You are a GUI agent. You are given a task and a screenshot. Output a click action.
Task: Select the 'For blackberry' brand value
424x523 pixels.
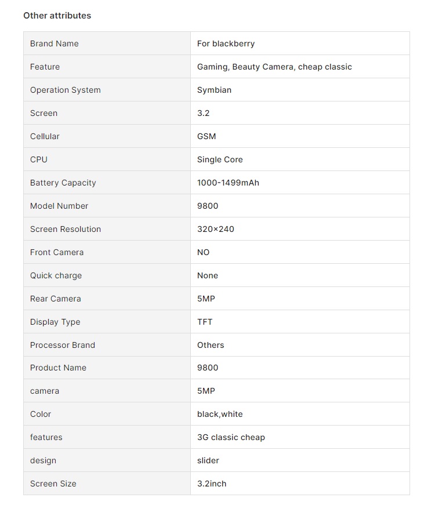pos(226,43)
